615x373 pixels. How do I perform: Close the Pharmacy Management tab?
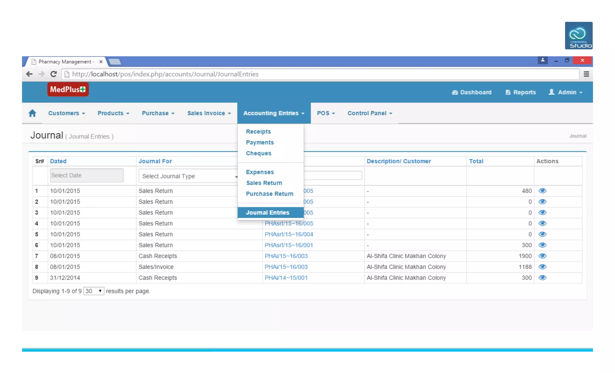click(x=101, y=62)
